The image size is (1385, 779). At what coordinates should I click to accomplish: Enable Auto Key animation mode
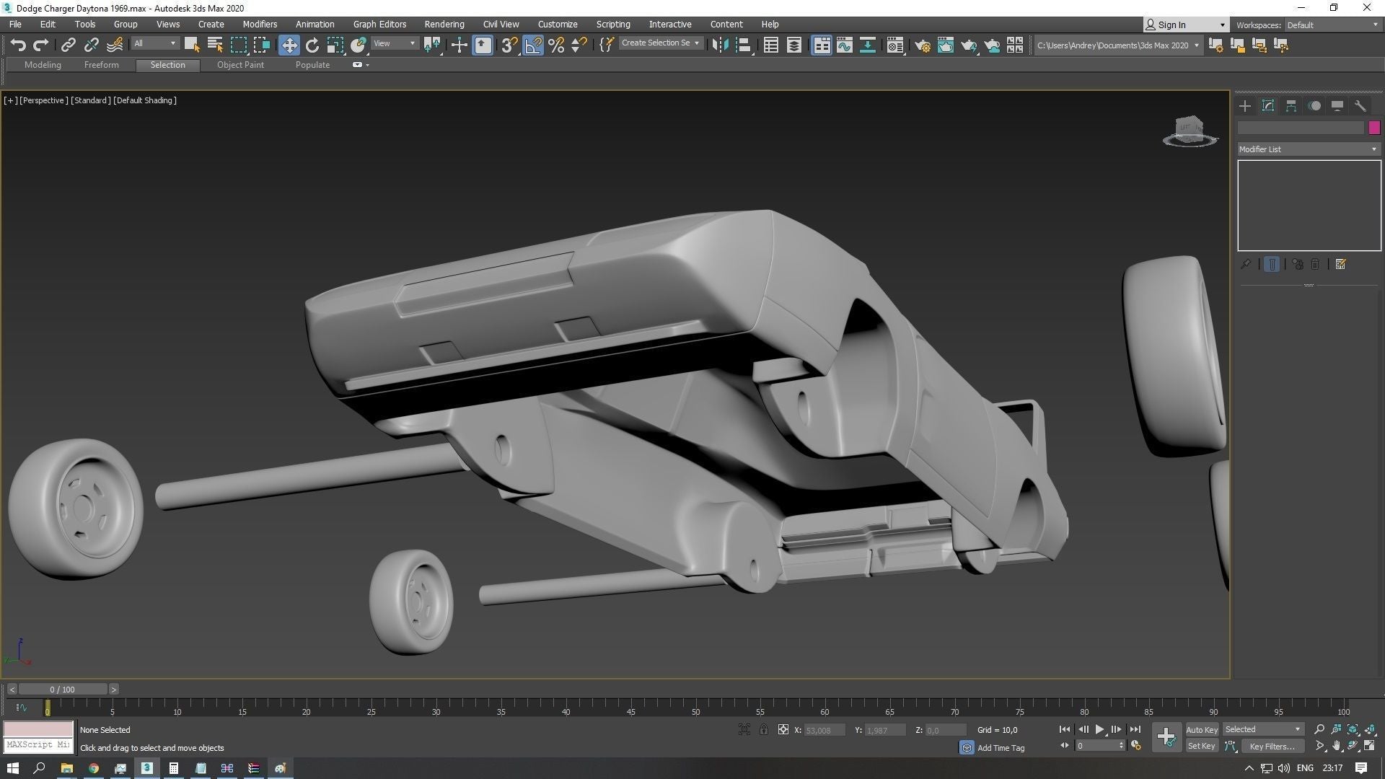(x=1201, y=730)
